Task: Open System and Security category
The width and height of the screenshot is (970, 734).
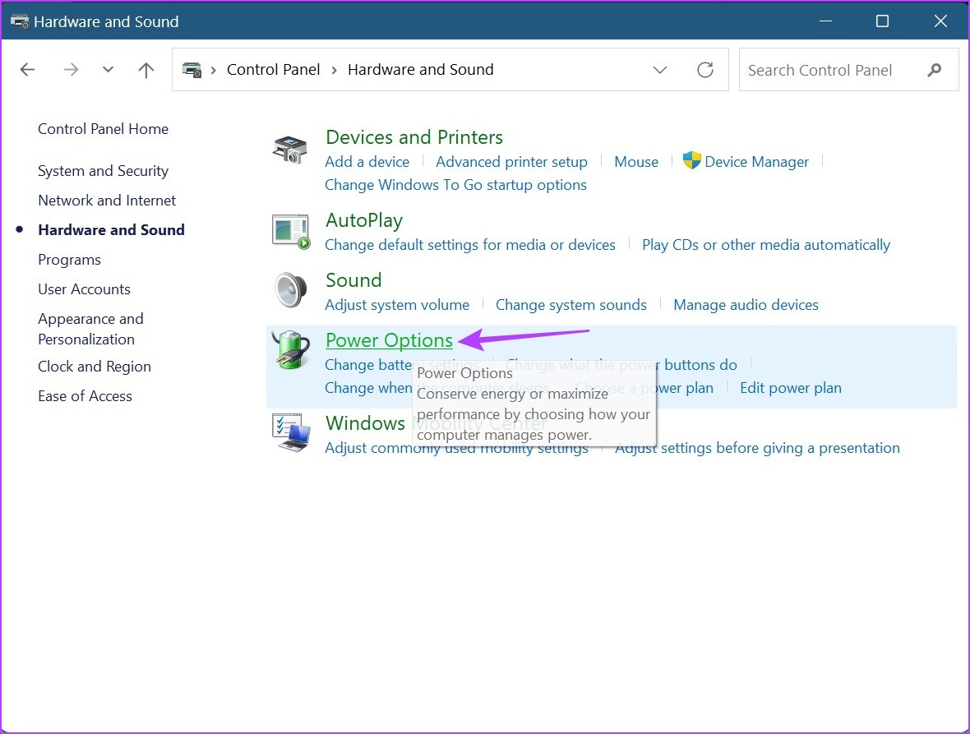Action: 104,171
